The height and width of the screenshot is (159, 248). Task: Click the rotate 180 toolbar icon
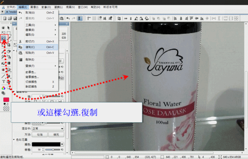[146, 19]
